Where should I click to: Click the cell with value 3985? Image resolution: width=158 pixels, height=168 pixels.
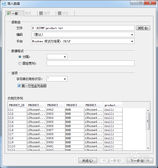click(x=56, y=122)
